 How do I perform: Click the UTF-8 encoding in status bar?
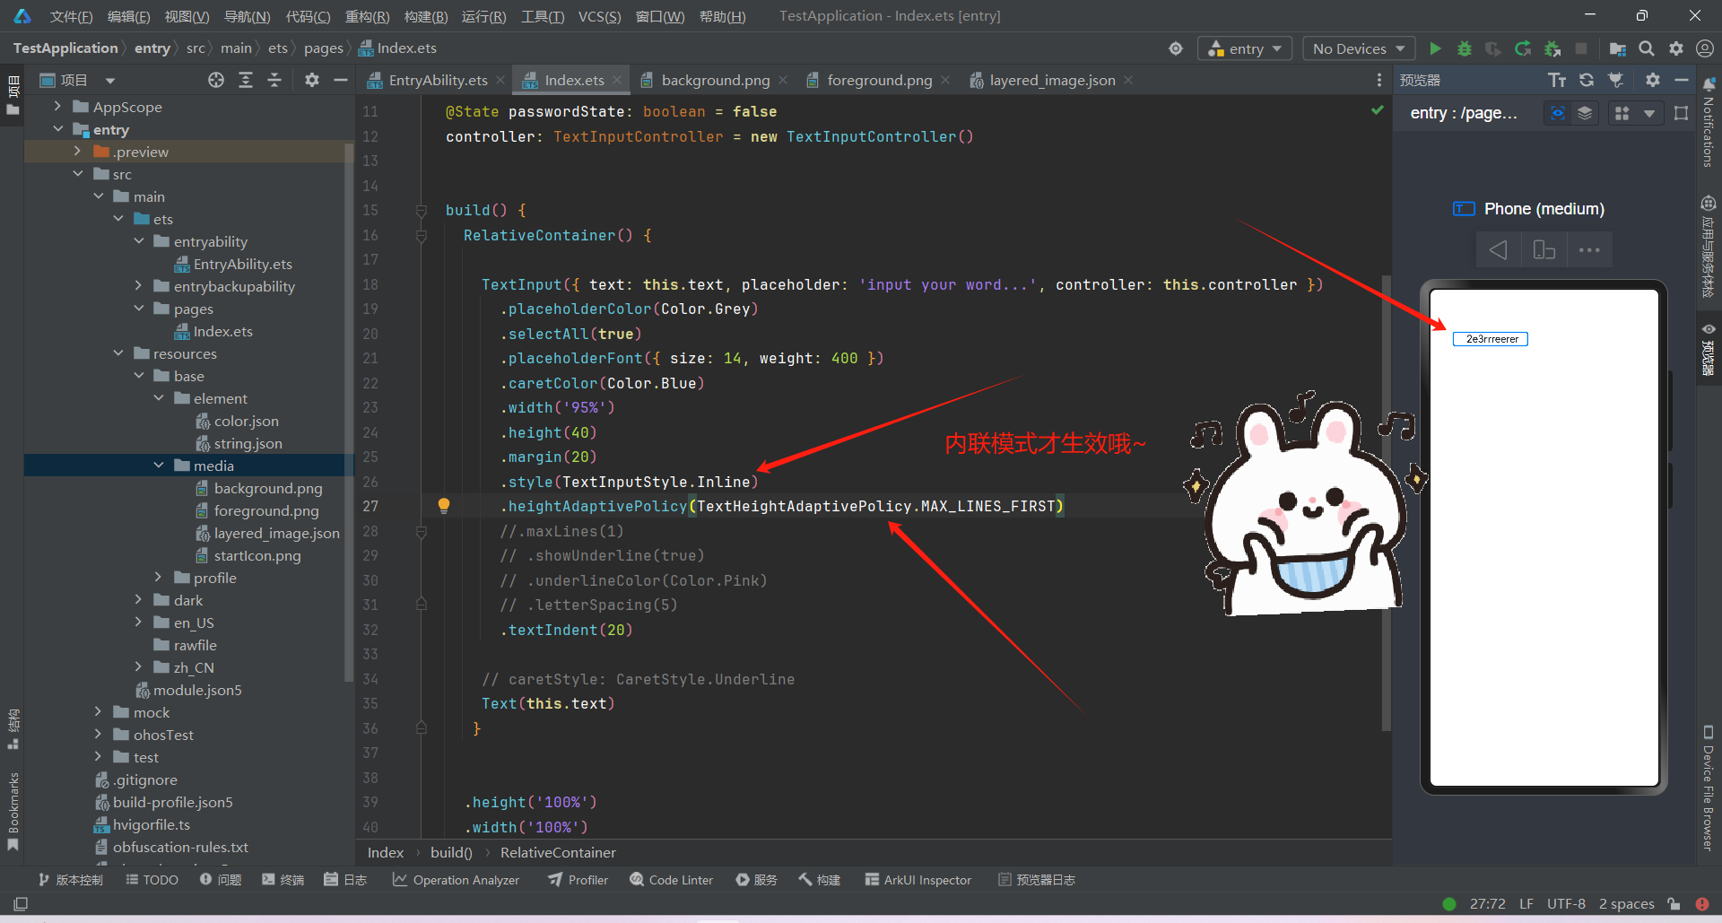tap(1566, 904)
